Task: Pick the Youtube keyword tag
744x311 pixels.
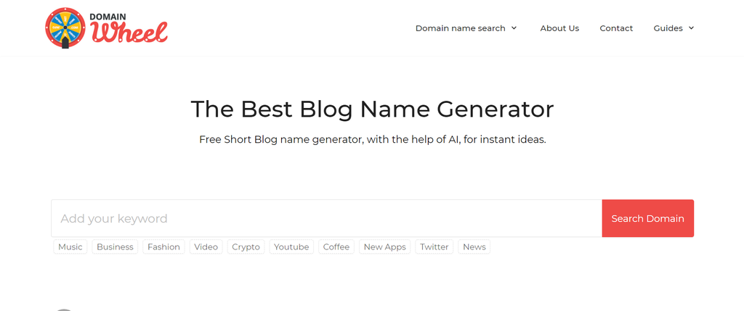Action: tap(291, 247)
